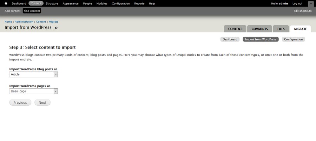Click the Add content shortcut
316x141 pixels.
pos(13,11)
